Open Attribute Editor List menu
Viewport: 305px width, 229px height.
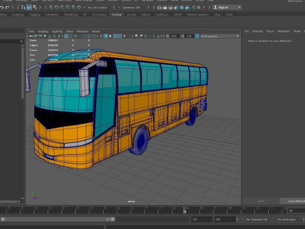click(247, 31)
